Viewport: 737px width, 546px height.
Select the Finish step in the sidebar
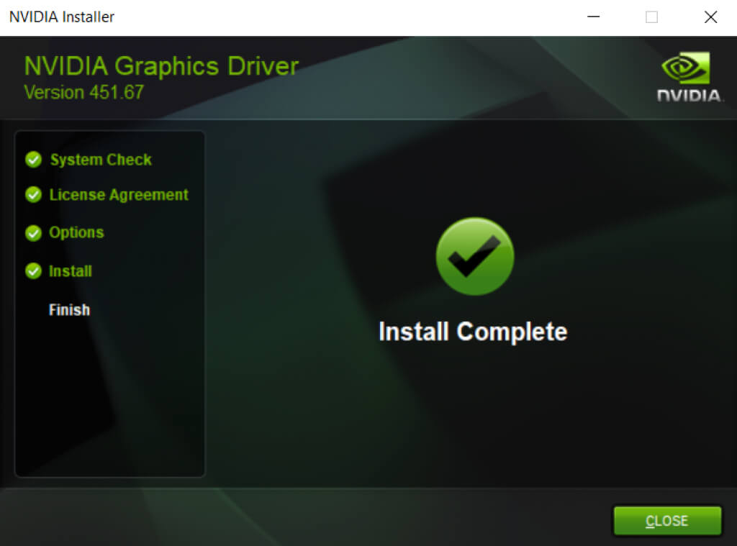click(x=69, y=310)
